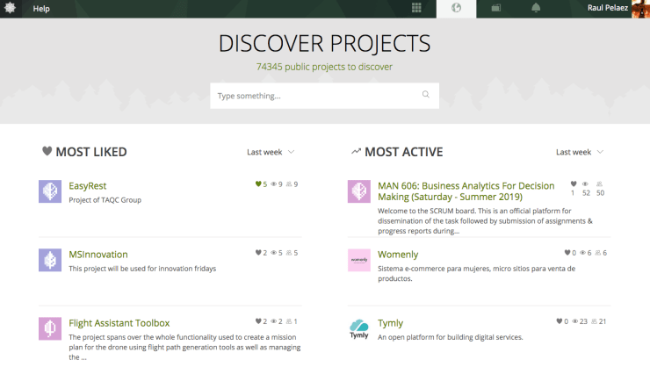Click the EasyRest project logo

pos(49,191)
